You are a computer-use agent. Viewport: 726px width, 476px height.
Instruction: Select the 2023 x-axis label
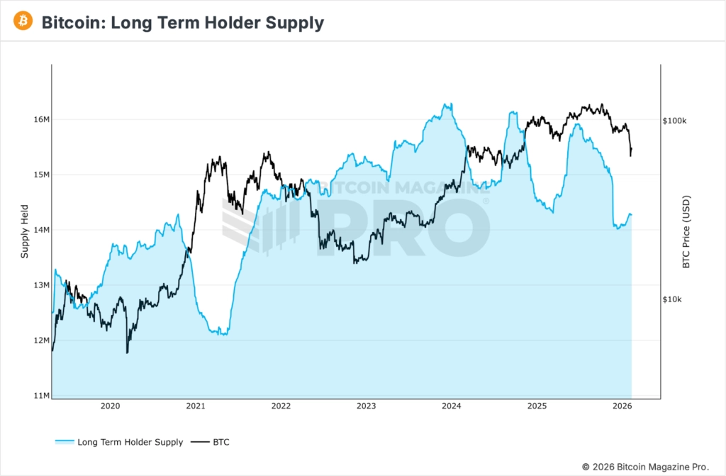tap(366, 406)
